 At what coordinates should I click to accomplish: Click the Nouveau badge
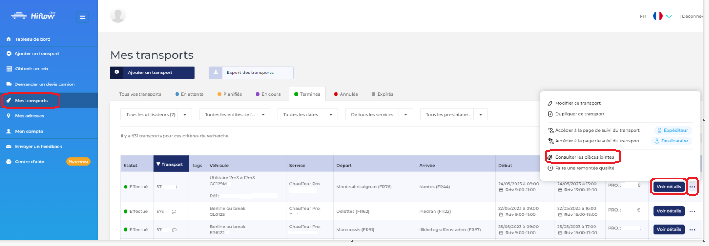pos(78,162)
